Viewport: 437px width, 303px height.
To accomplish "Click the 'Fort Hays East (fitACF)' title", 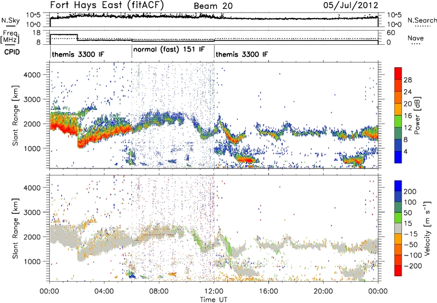I will [107, 5].
